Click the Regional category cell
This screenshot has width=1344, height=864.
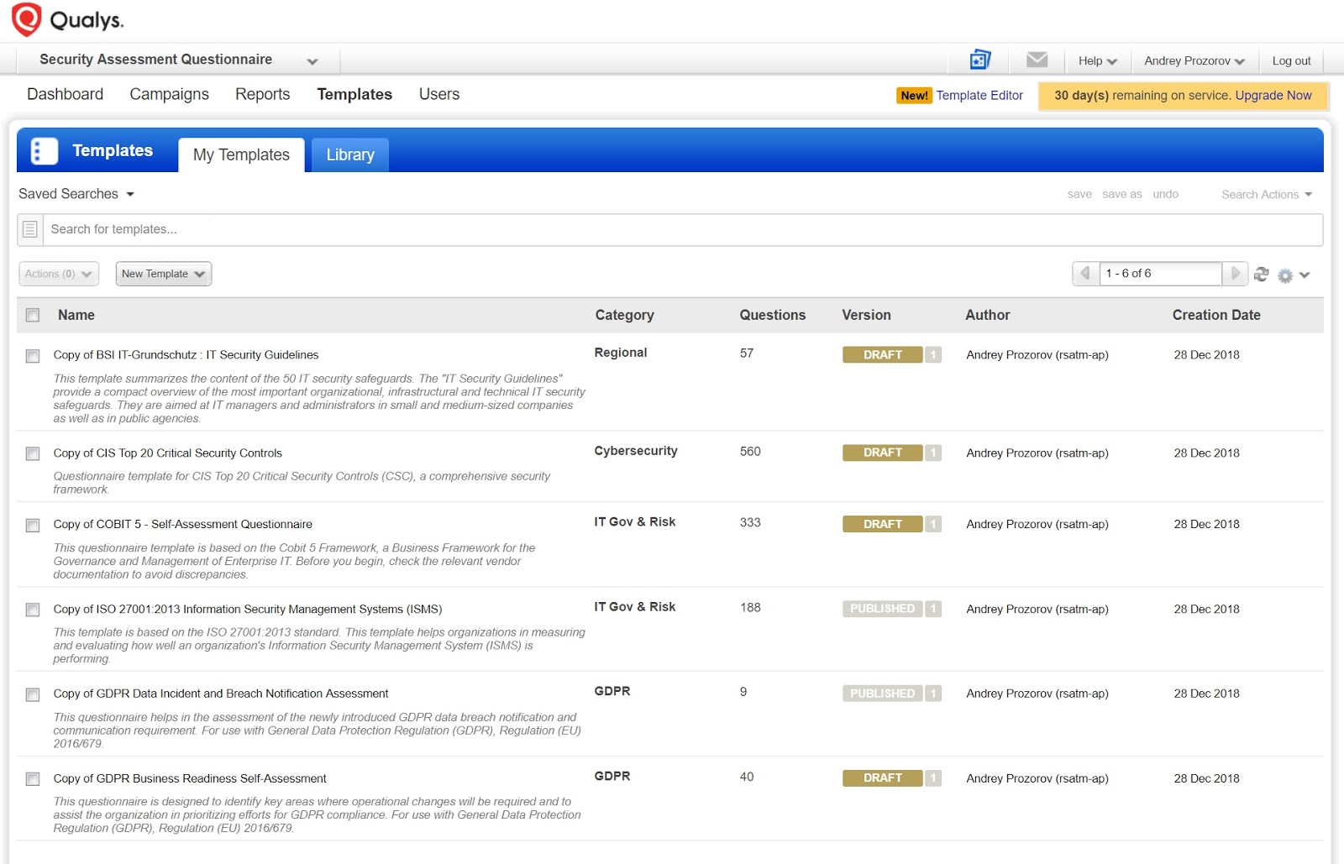[621, 353]
